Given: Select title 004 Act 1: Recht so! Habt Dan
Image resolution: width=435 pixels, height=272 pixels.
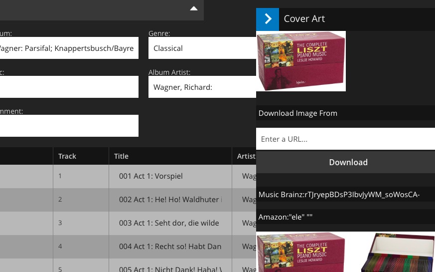Looking at the screenshot, I should click(170, 246).
